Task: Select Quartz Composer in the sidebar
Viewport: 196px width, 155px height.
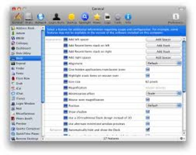Action: pyautogui.click(x=26, y=129)
